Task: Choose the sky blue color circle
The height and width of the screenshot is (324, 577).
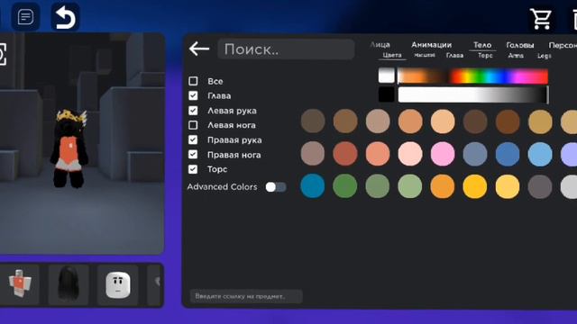Action: tap(540, 154)
